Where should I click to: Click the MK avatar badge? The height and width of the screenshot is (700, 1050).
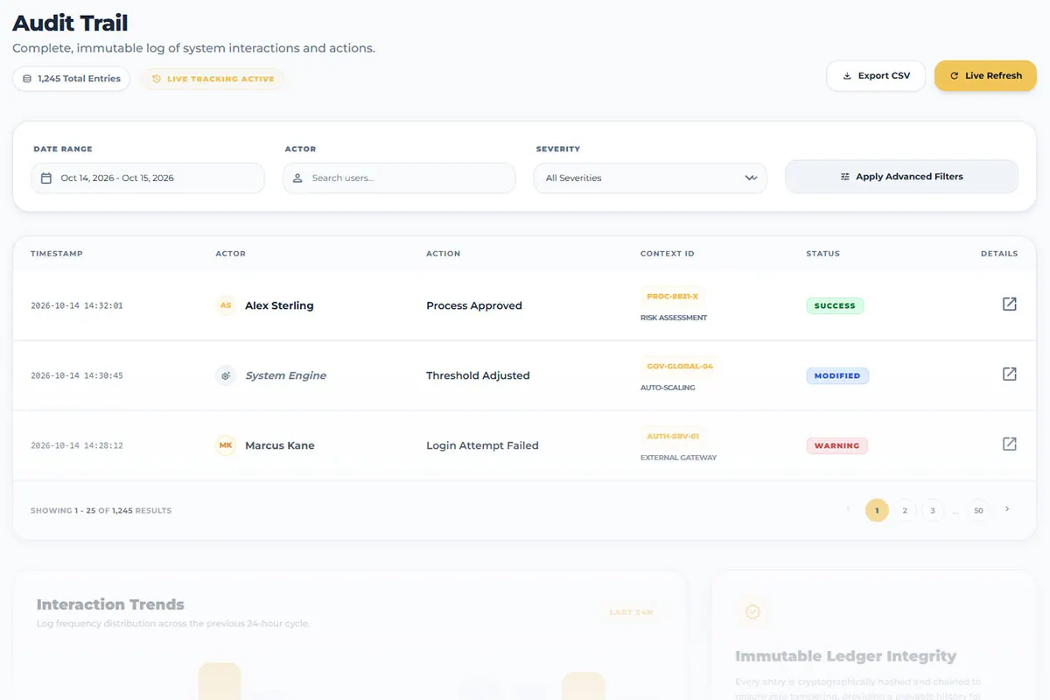click(x=226, y=445)
